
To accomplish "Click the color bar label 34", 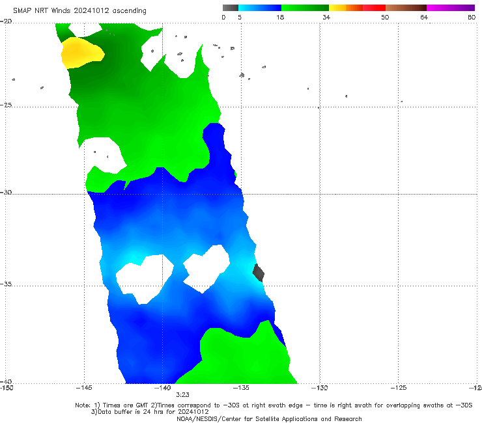I will point(326,17).
